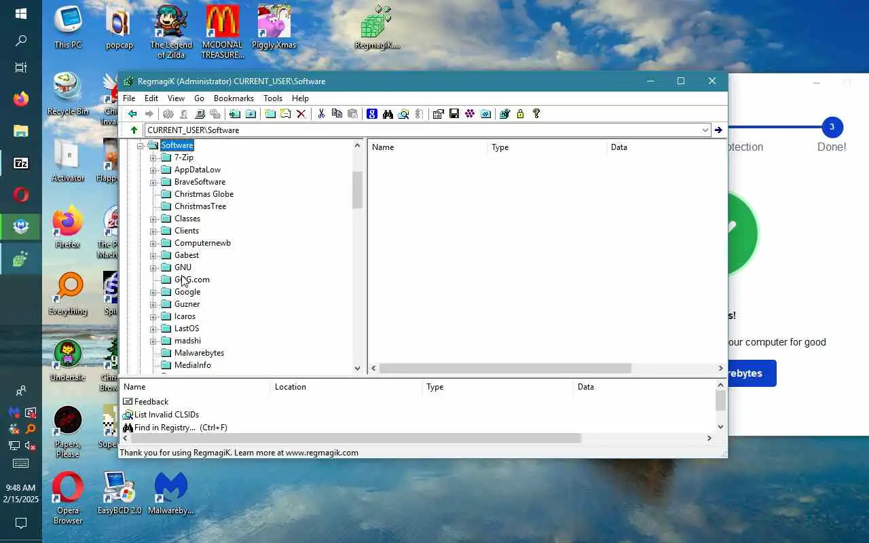
Task: Click the Data column header in values pane
Action: tap(666, 147)
